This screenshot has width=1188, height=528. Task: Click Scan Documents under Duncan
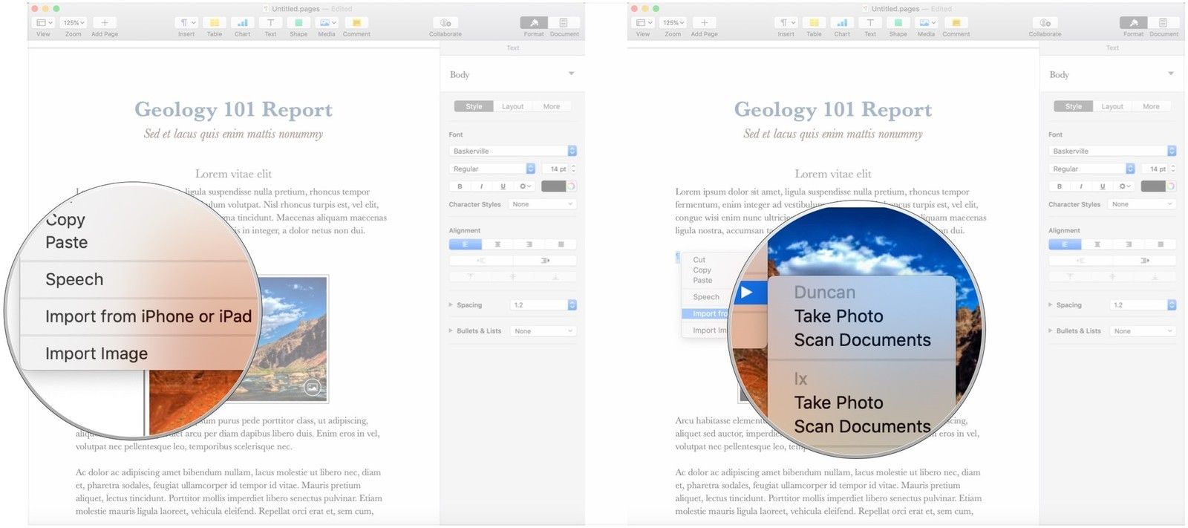[x=861, y=340]
